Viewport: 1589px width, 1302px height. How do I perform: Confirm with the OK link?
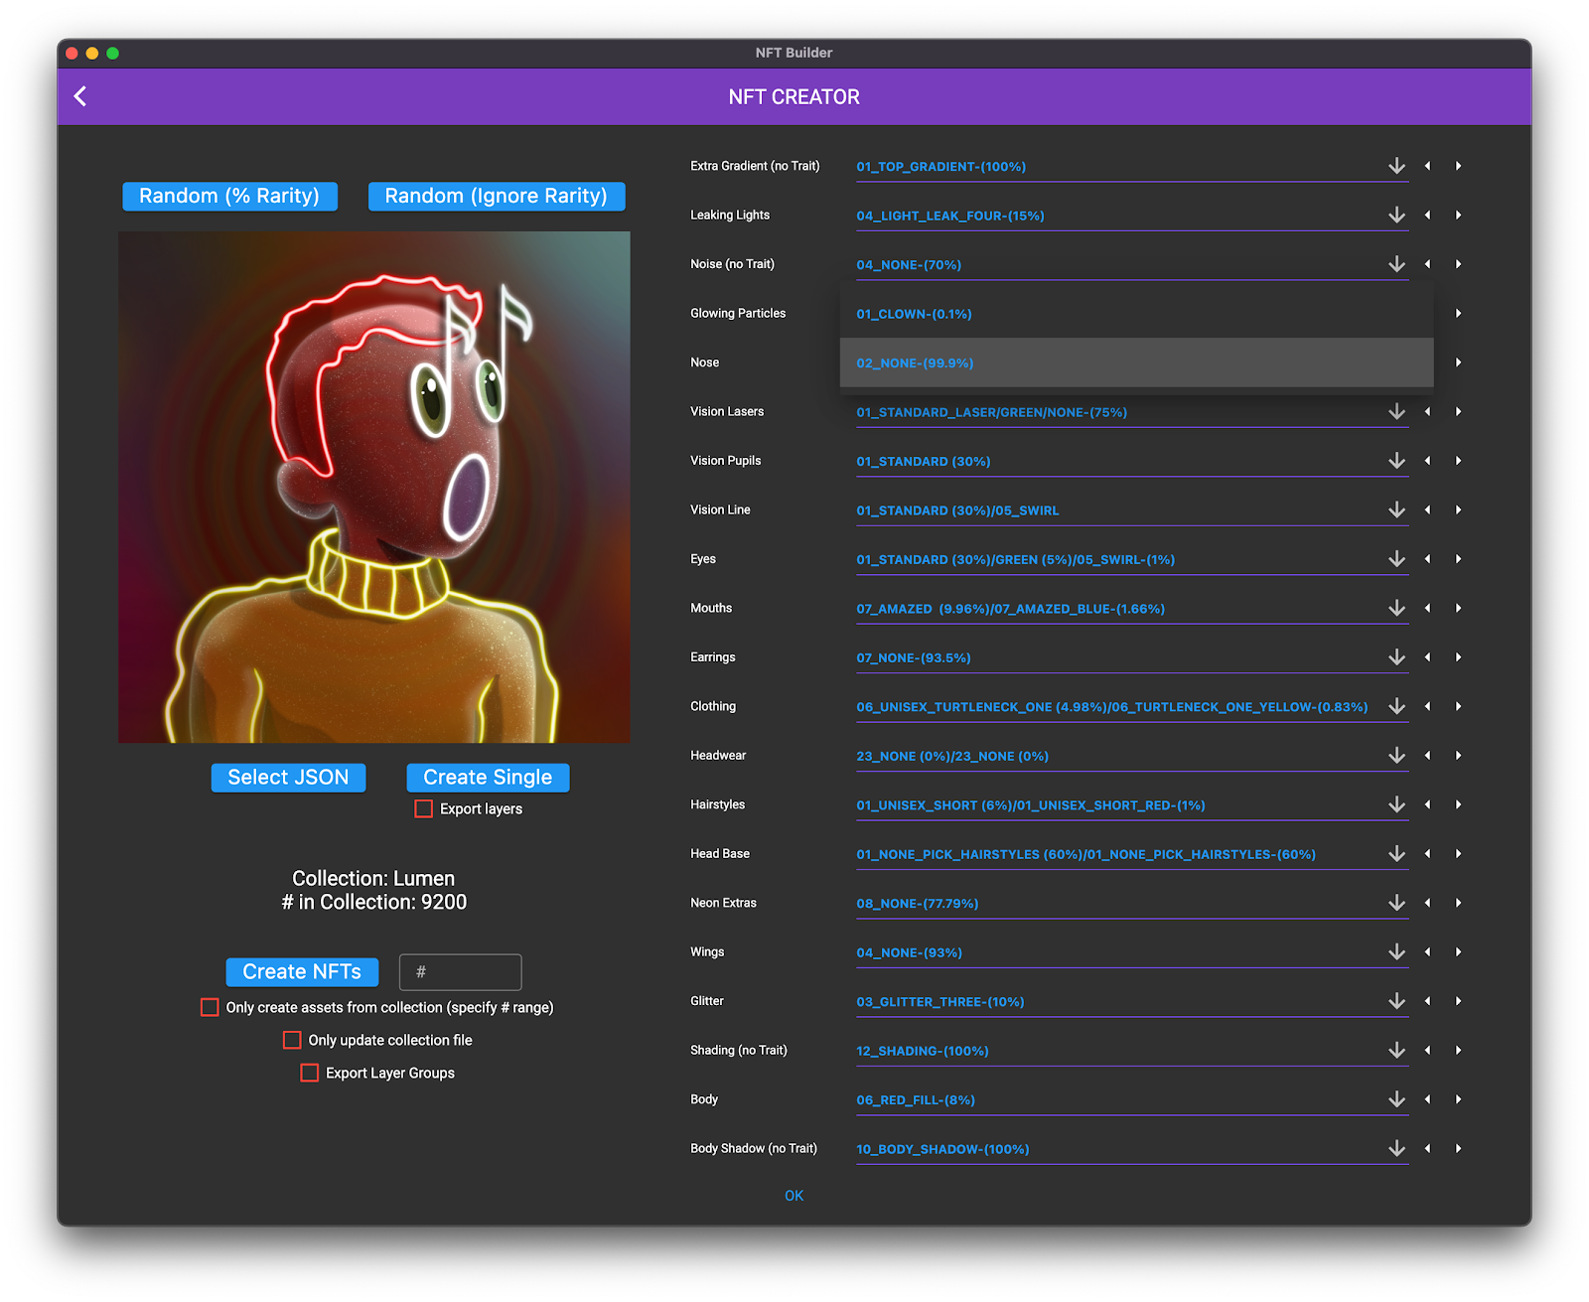pyautogui.click(x=794, y=1196)
